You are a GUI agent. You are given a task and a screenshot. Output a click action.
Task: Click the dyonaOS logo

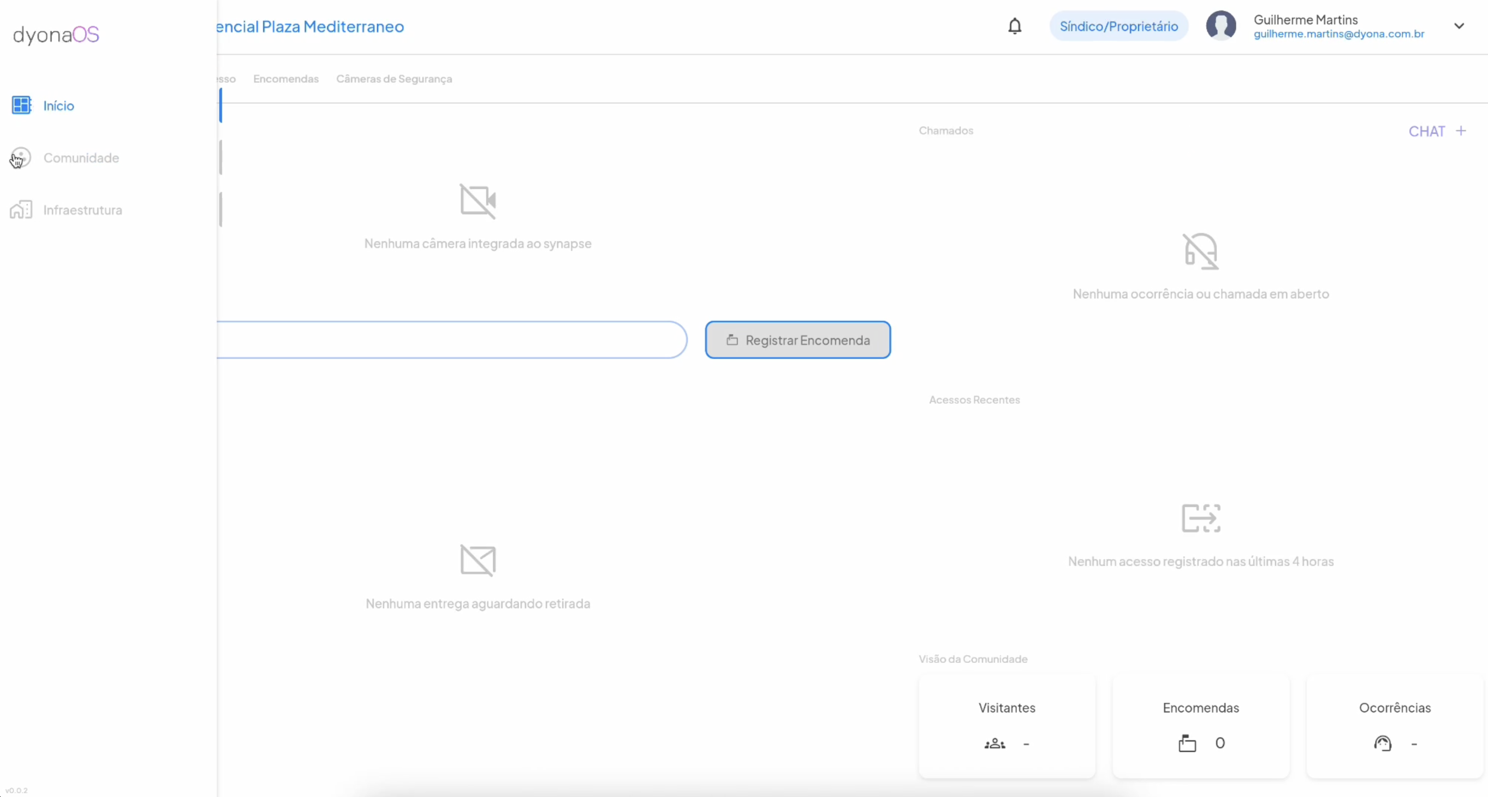[x=56, y=35]
